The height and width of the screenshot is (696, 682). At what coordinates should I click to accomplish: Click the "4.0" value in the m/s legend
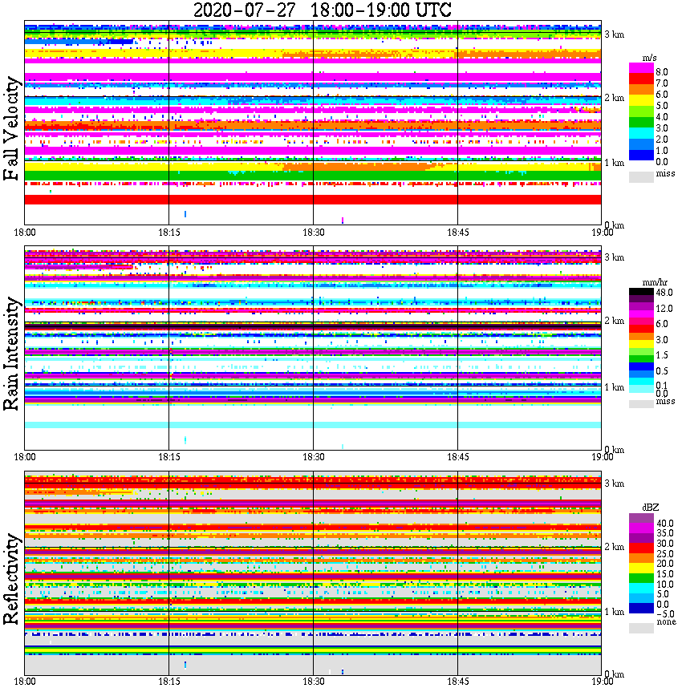[x=662, y=117]
